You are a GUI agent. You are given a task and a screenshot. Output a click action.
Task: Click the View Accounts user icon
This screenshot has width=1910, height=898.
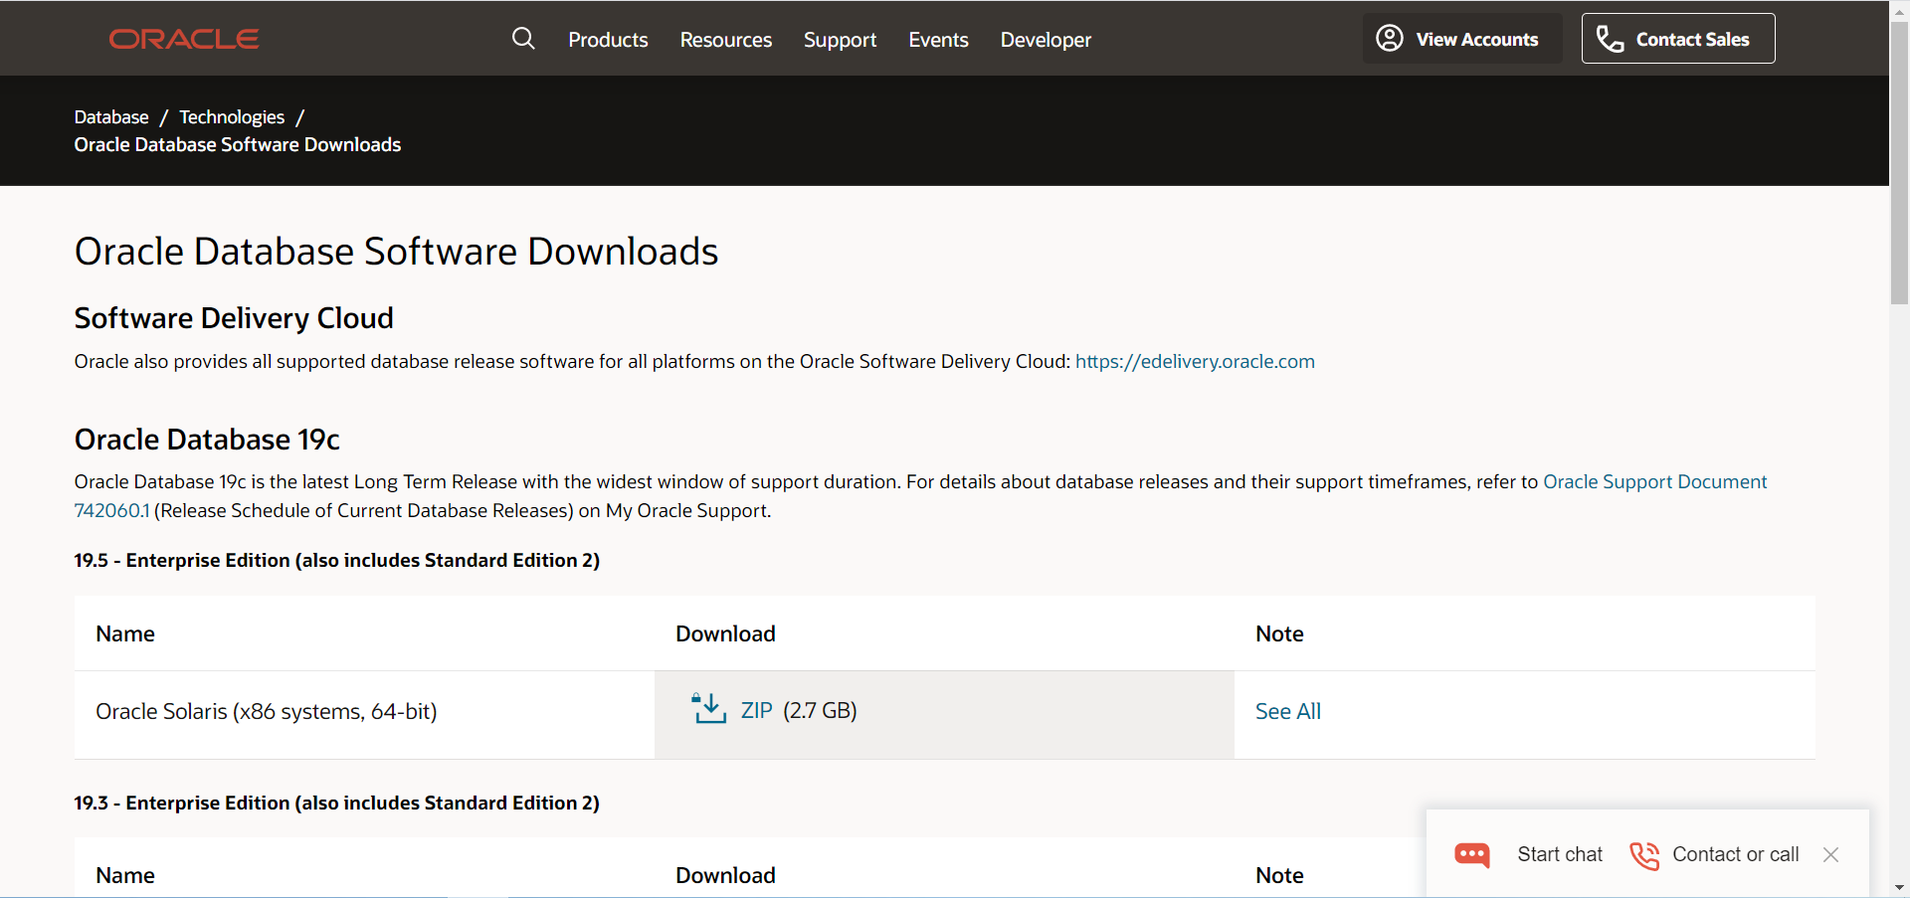coord(1390,39)
